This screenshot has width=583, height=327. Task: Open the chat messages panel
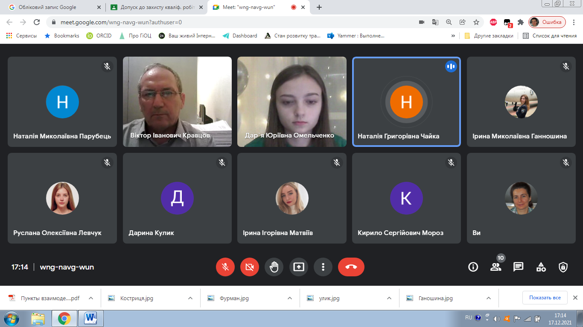518,267
